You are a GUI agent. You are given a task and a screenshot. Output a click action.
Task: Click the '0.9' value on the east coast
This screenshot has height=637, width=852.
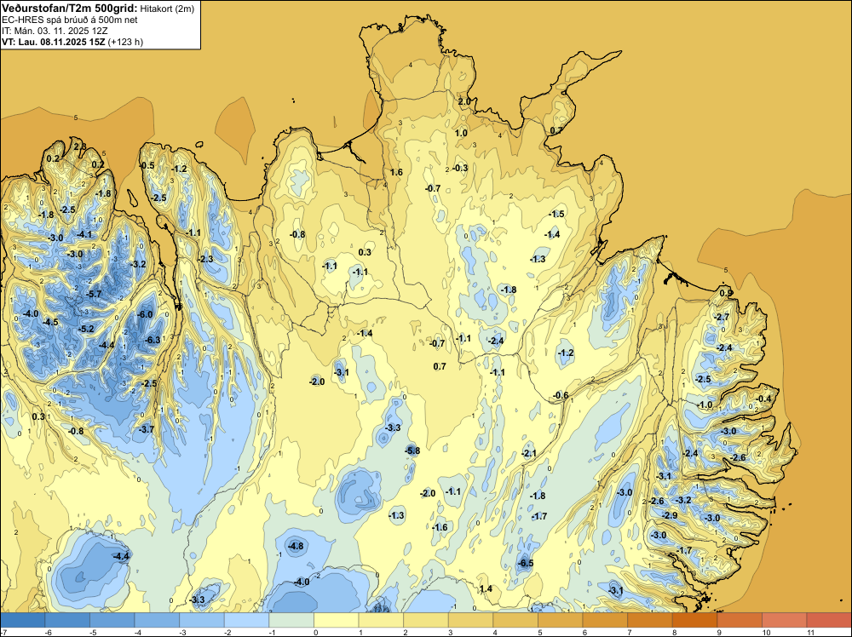click(726, 293)
